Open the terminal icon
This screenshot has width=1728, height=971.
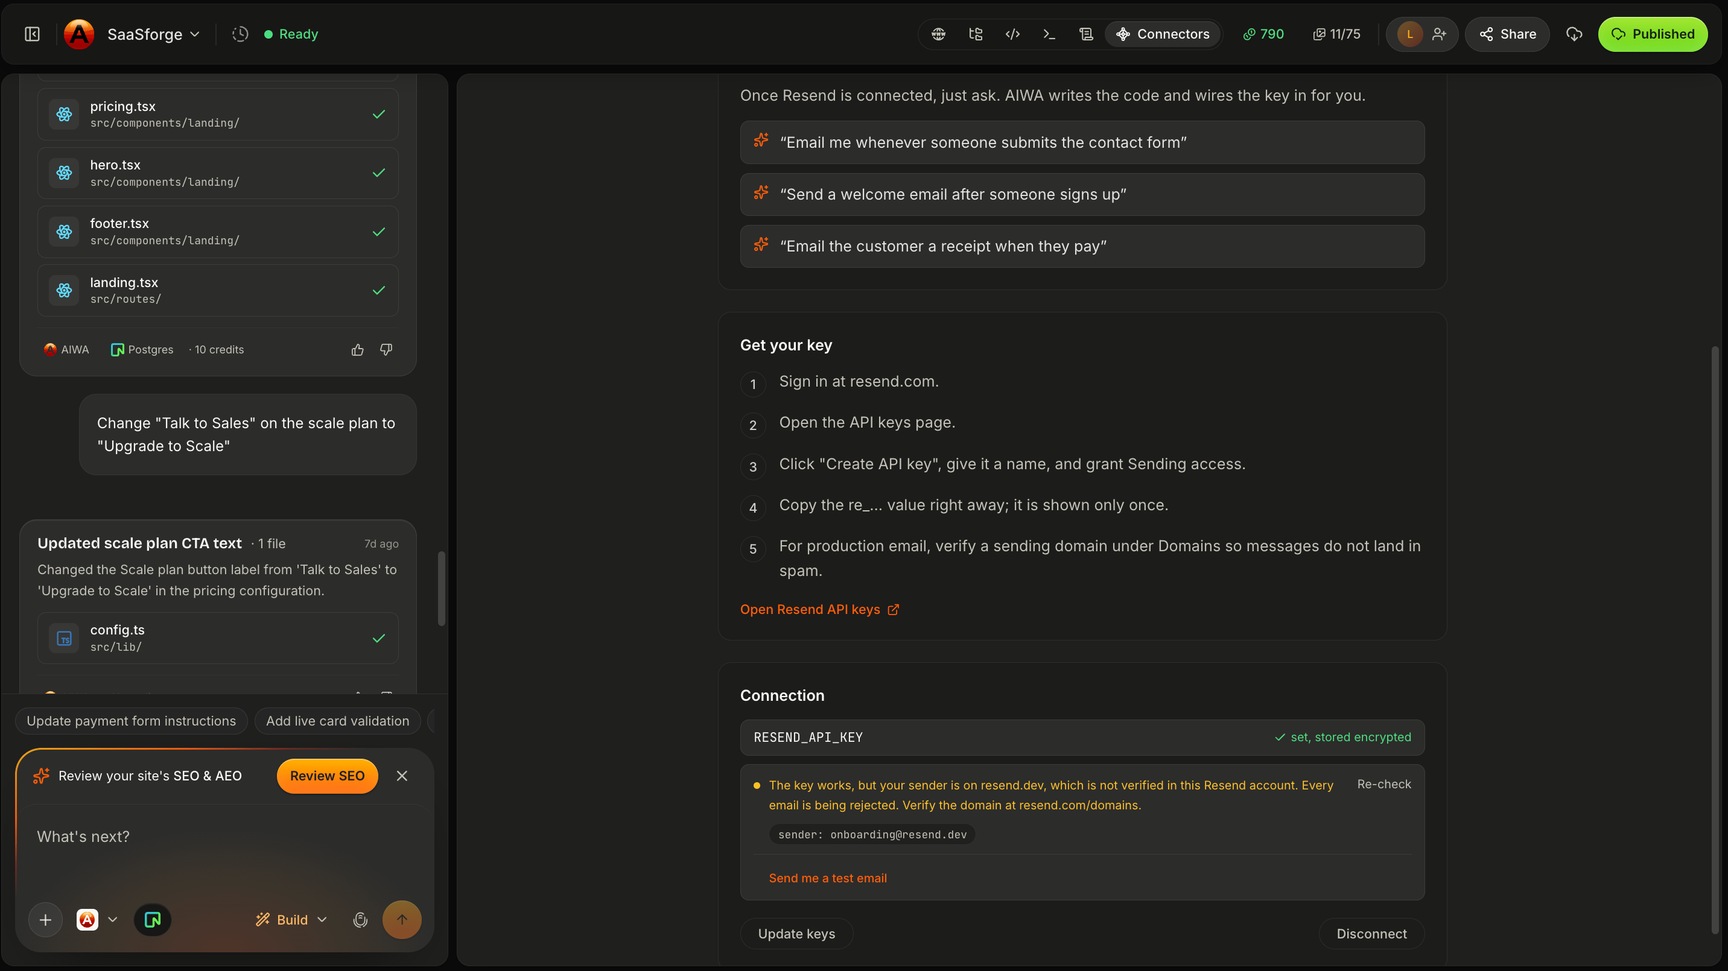coord(1049,34)
